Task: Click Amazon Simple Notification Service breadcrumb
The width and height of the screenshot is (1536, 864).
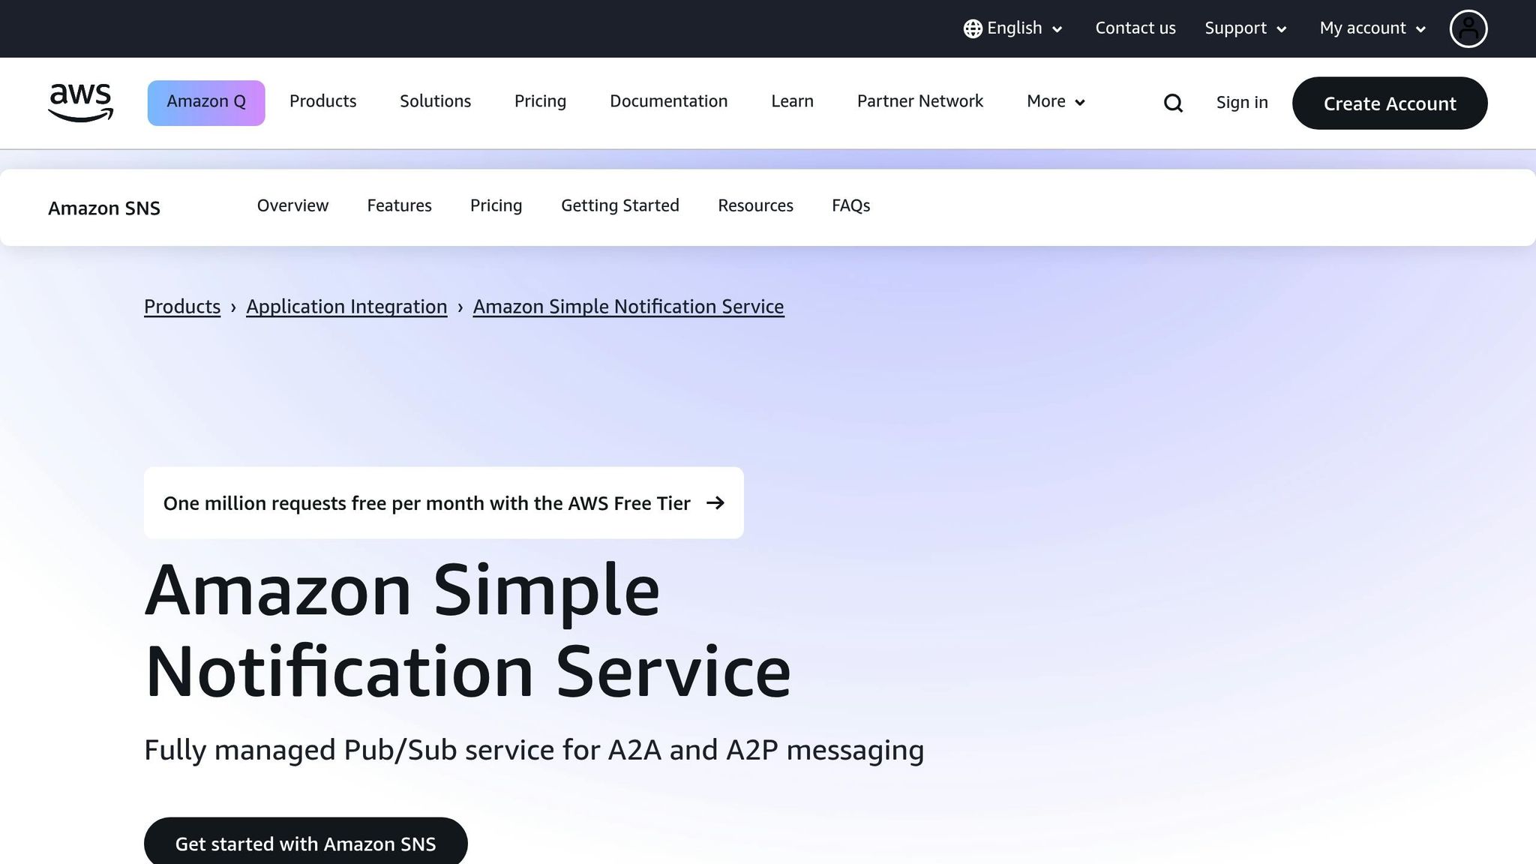Action: (x=628, y=307)
